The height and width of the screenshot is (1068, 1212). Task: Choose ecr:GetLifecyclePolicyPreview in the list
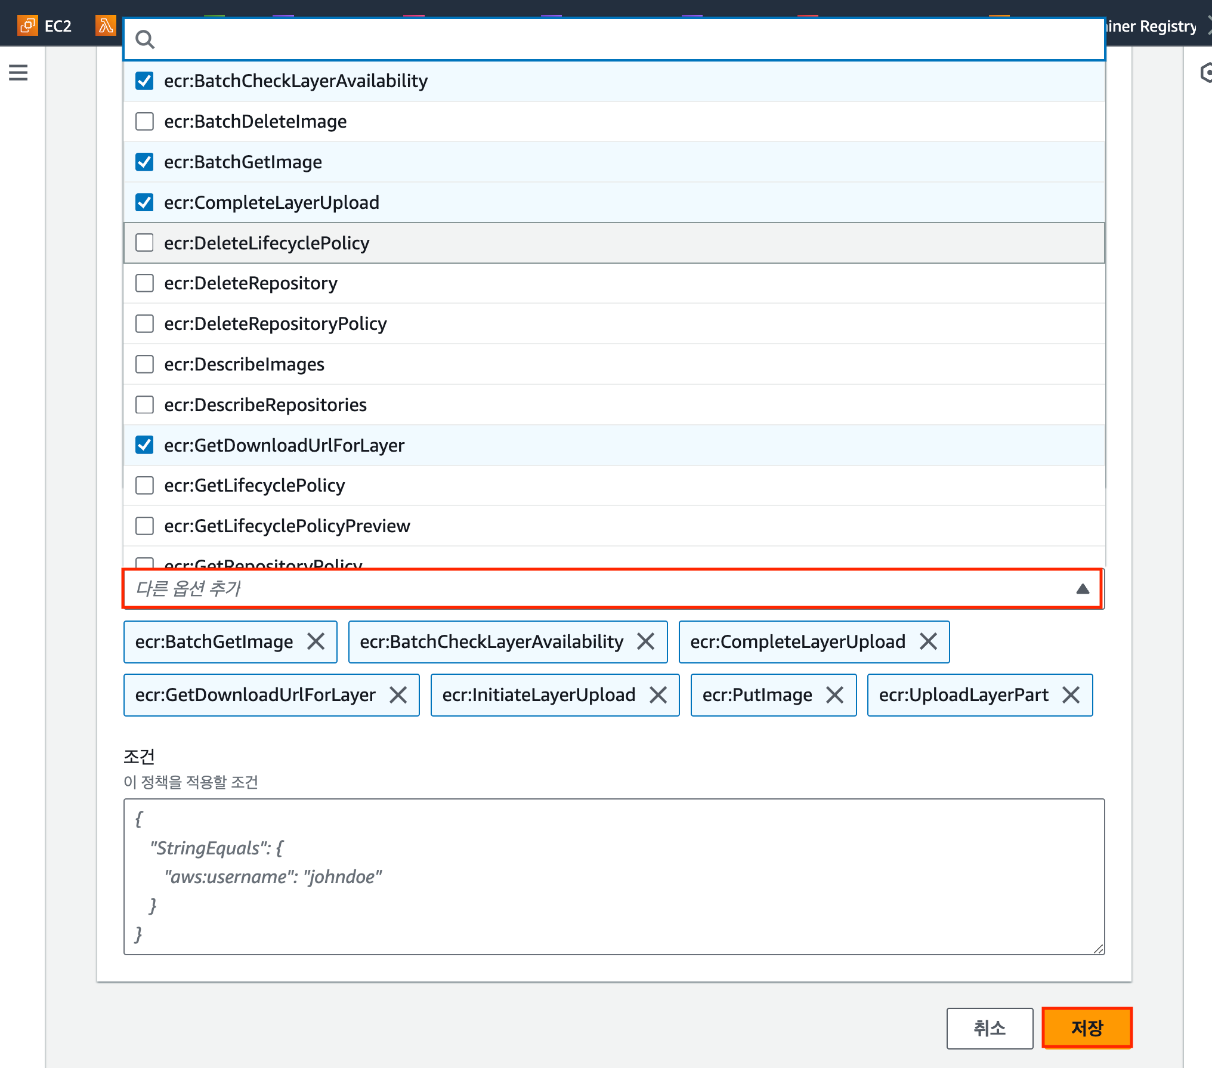[x=287, y=526]
